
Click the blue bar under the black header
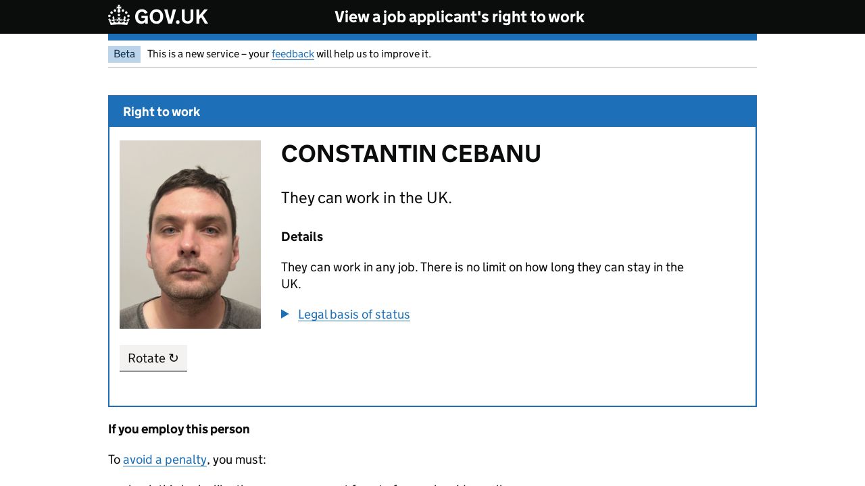click(x=432, y=37)
